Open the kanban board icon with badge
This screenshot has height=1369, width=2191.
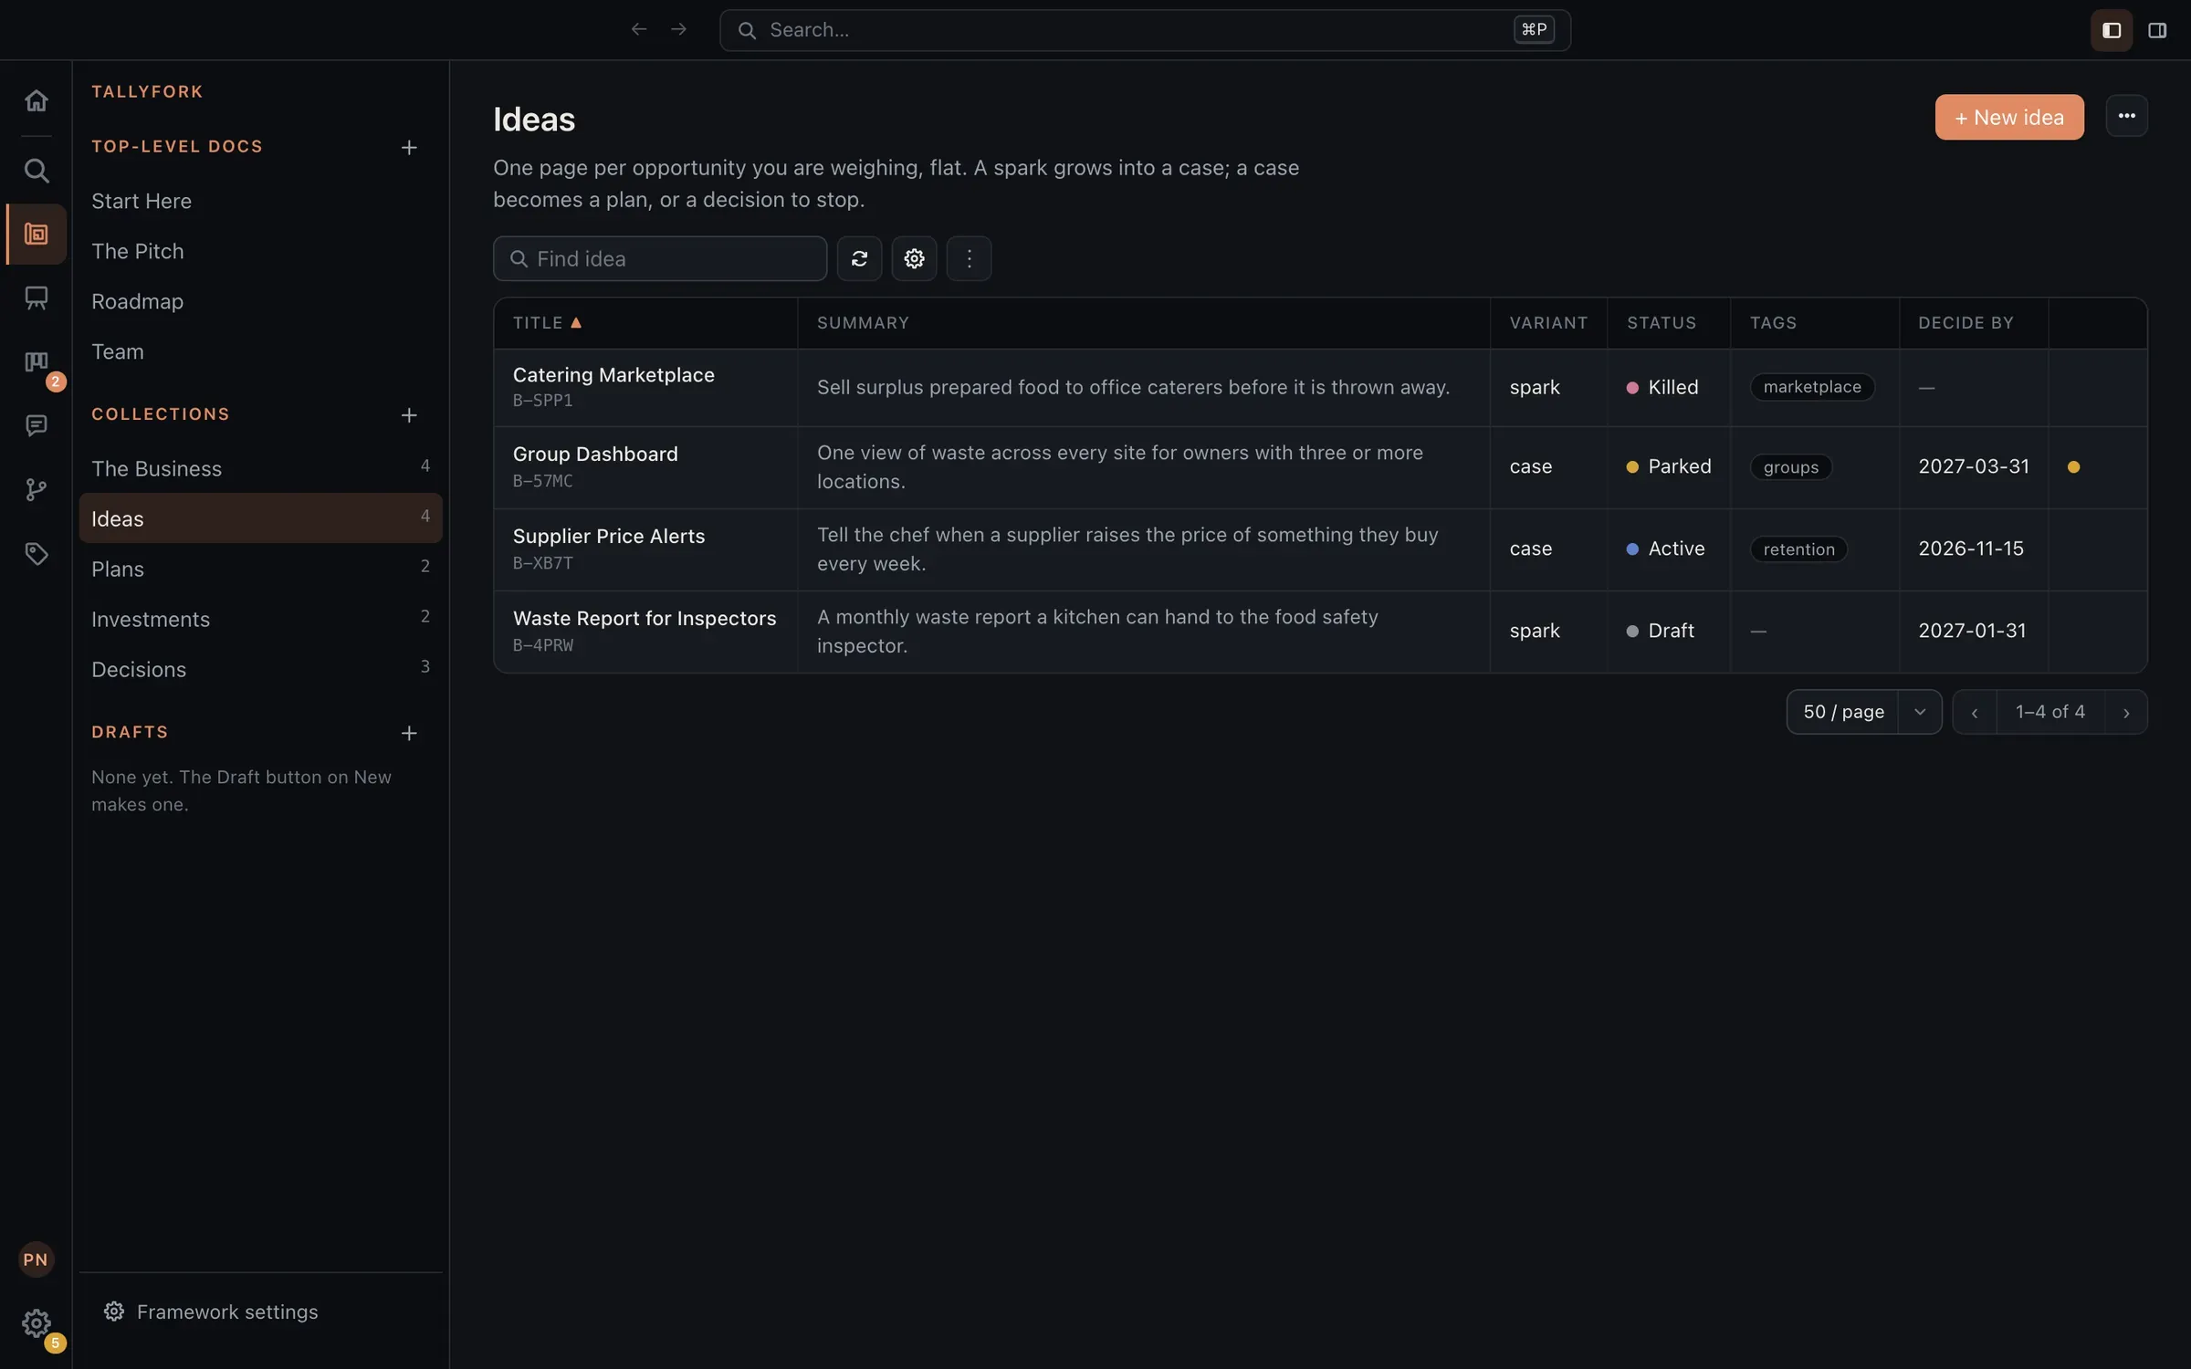pyautogui.click(x=36, y=362)
